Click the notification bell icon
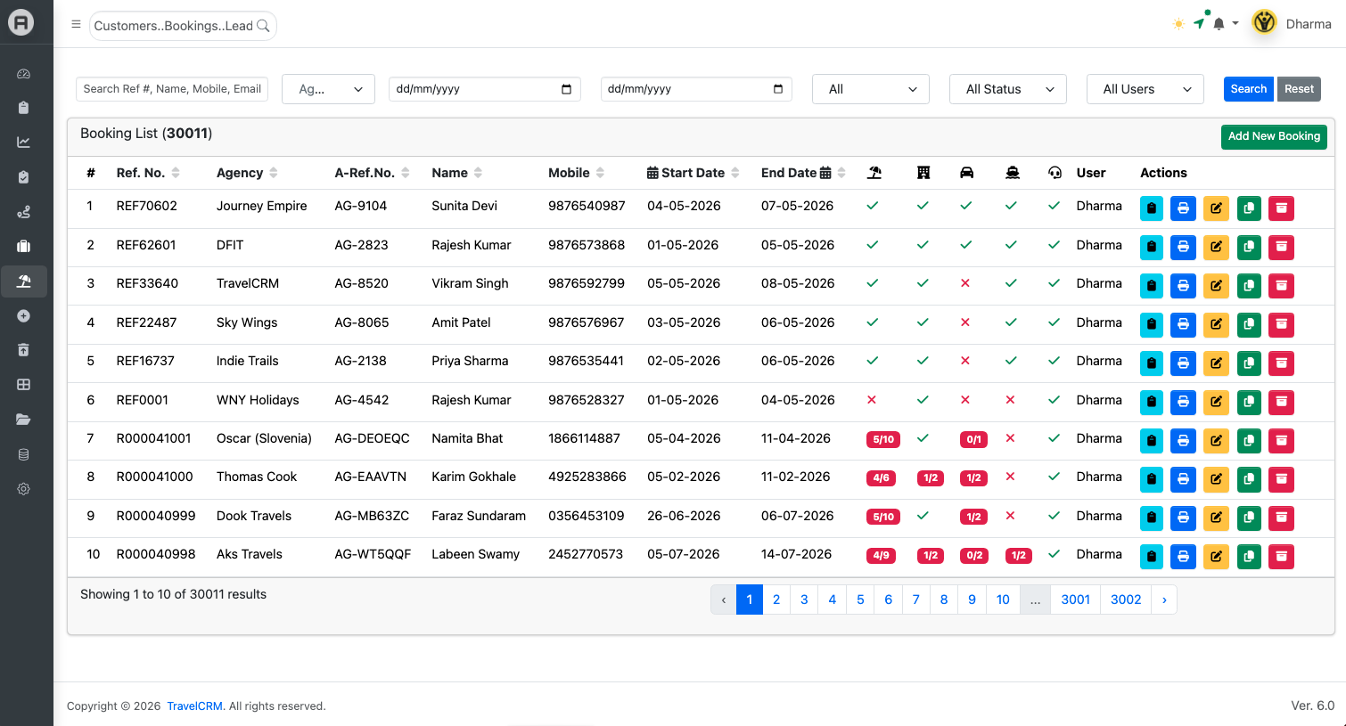 (x=1219, y=24)
